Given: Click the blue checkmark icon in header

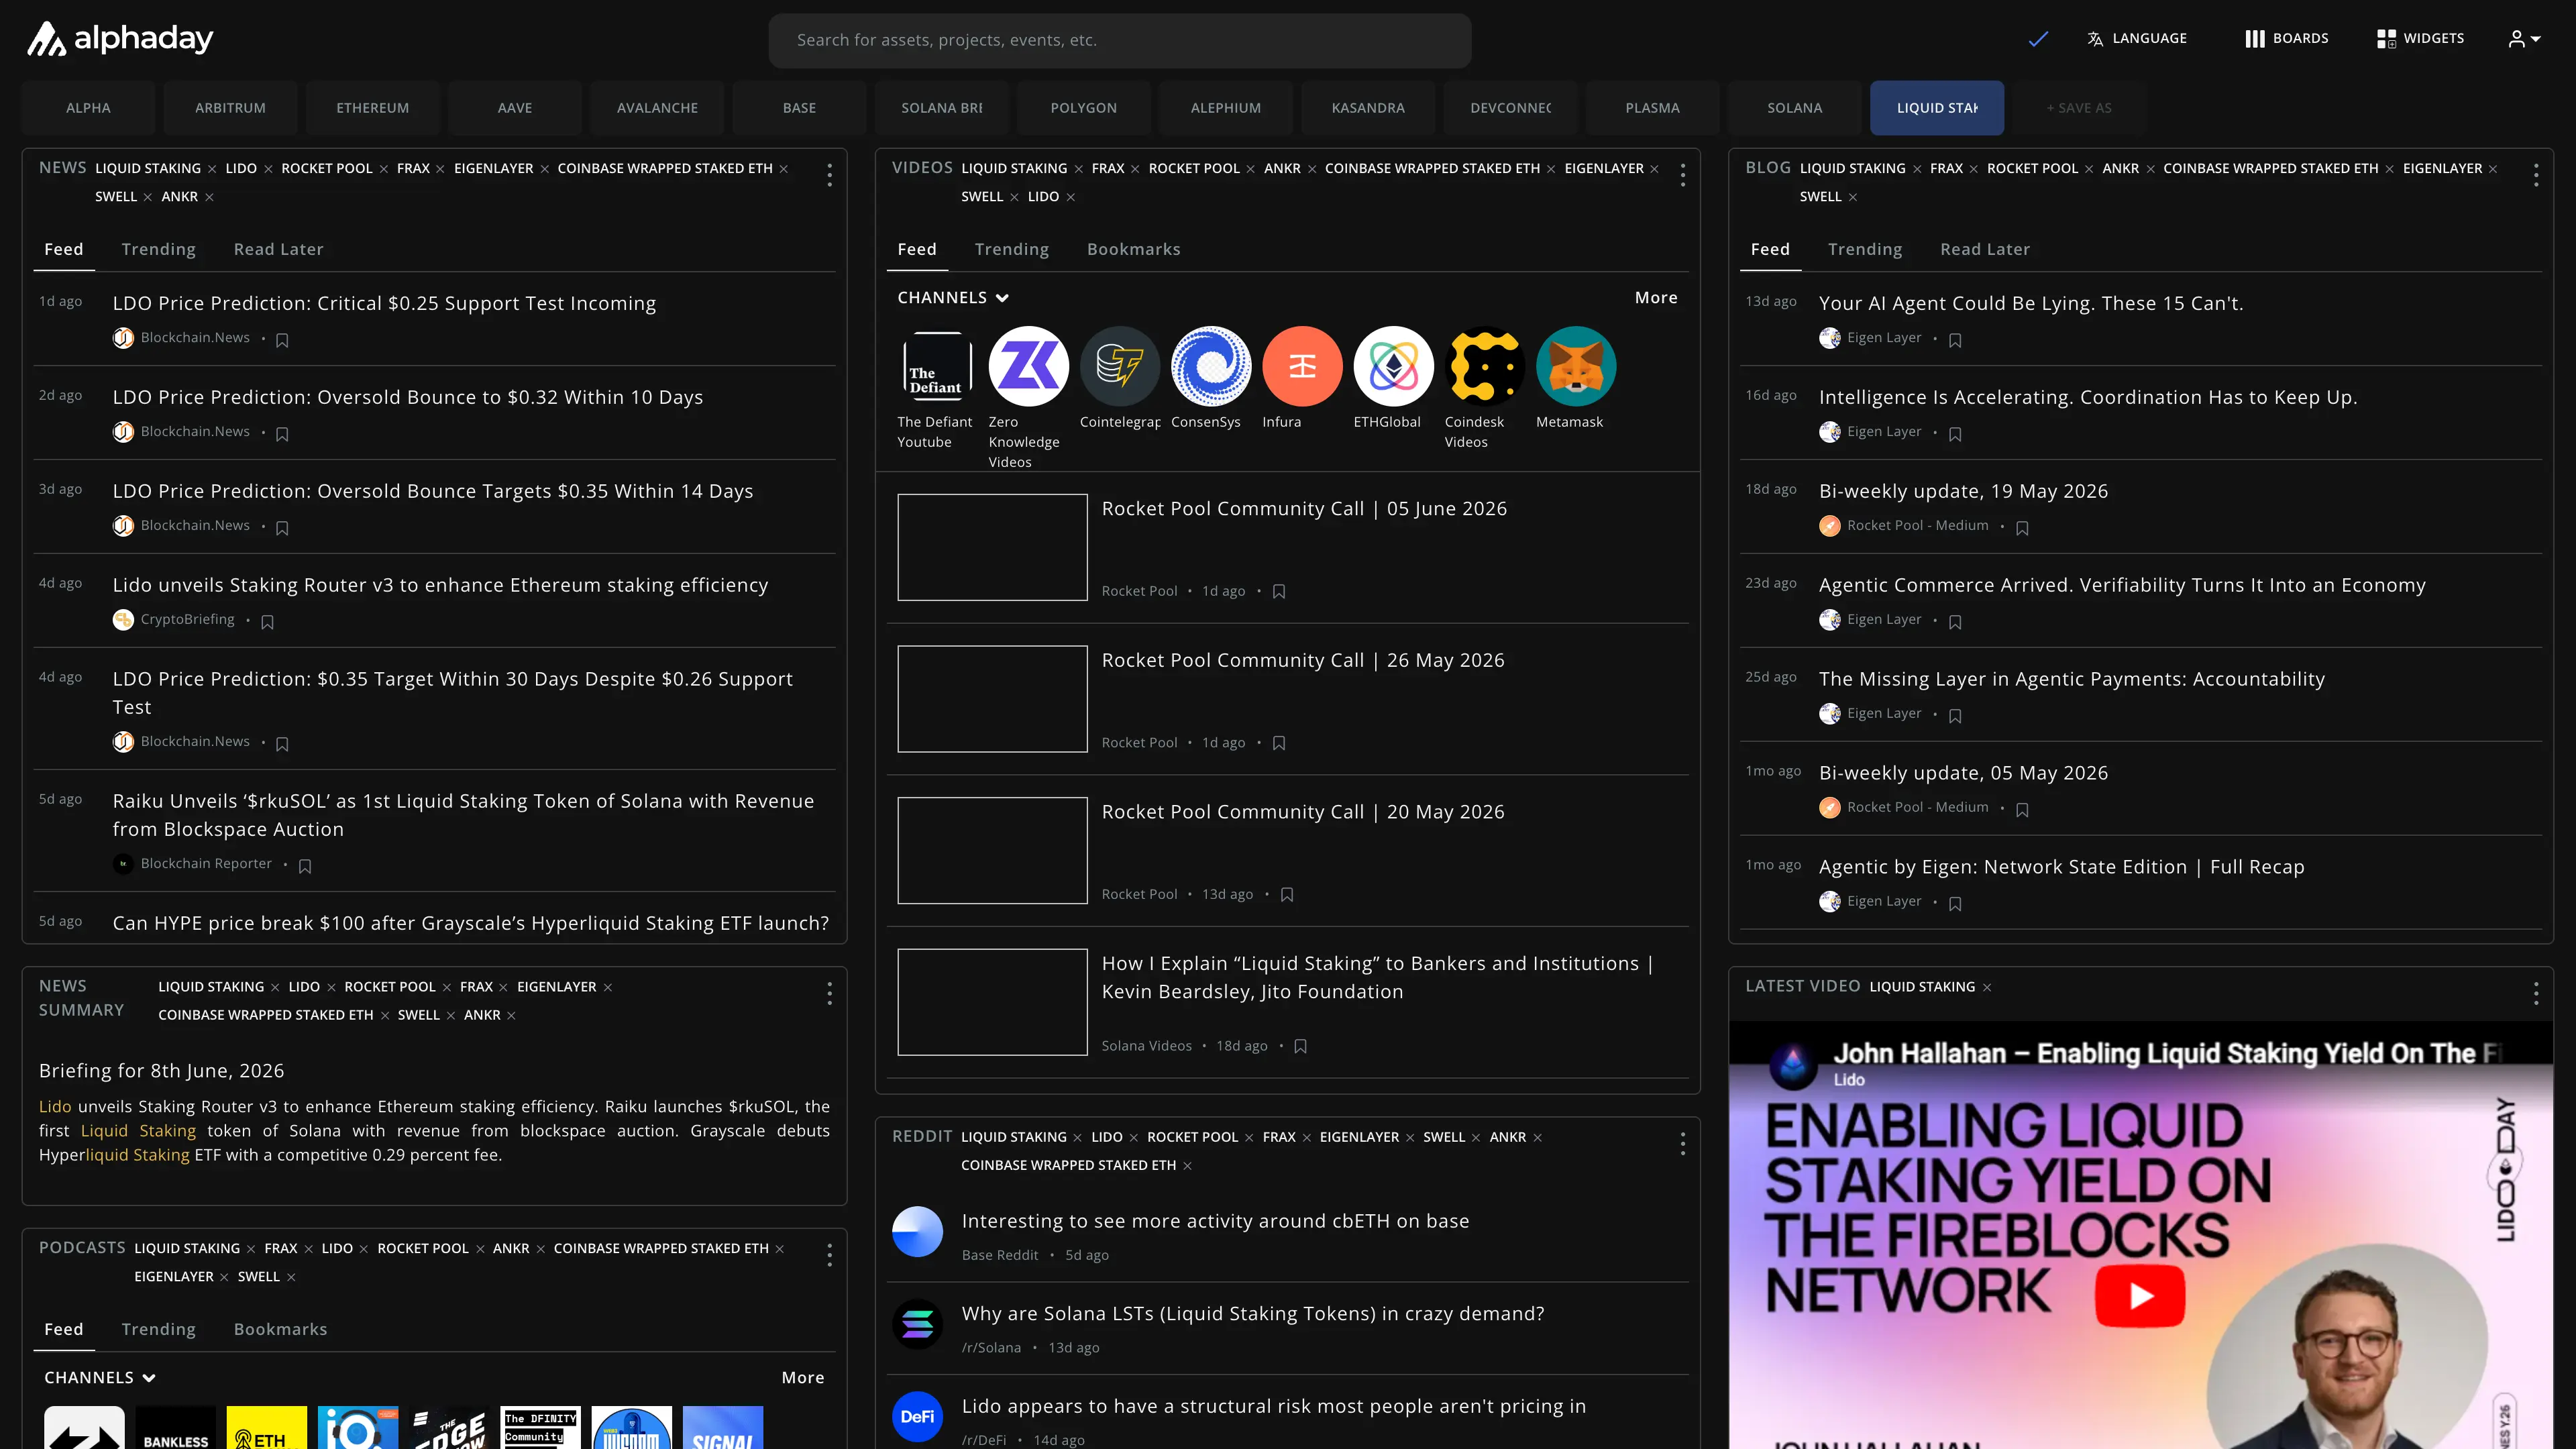Looking at the screenshot, I should click(2038, 39).
